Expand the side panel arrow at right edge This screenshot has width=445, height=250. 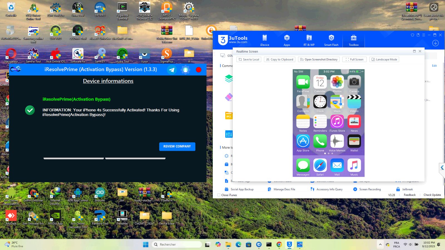[442, 168]
